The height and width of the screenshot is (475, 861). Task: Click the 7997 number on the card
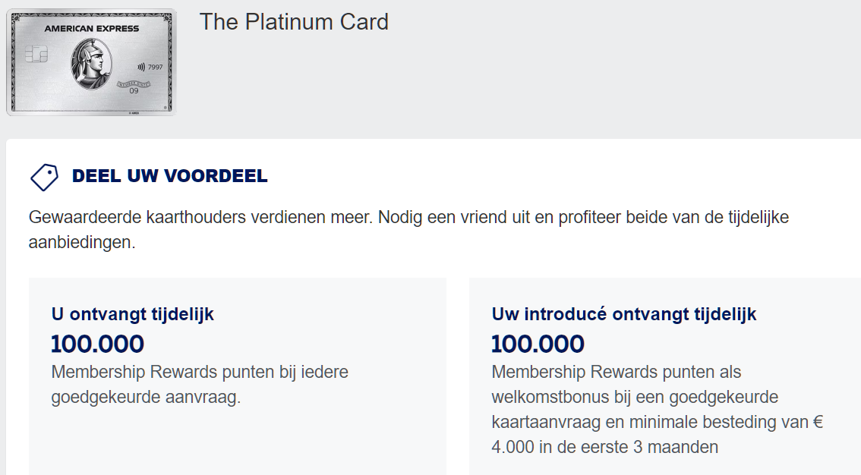coord(156,67)
